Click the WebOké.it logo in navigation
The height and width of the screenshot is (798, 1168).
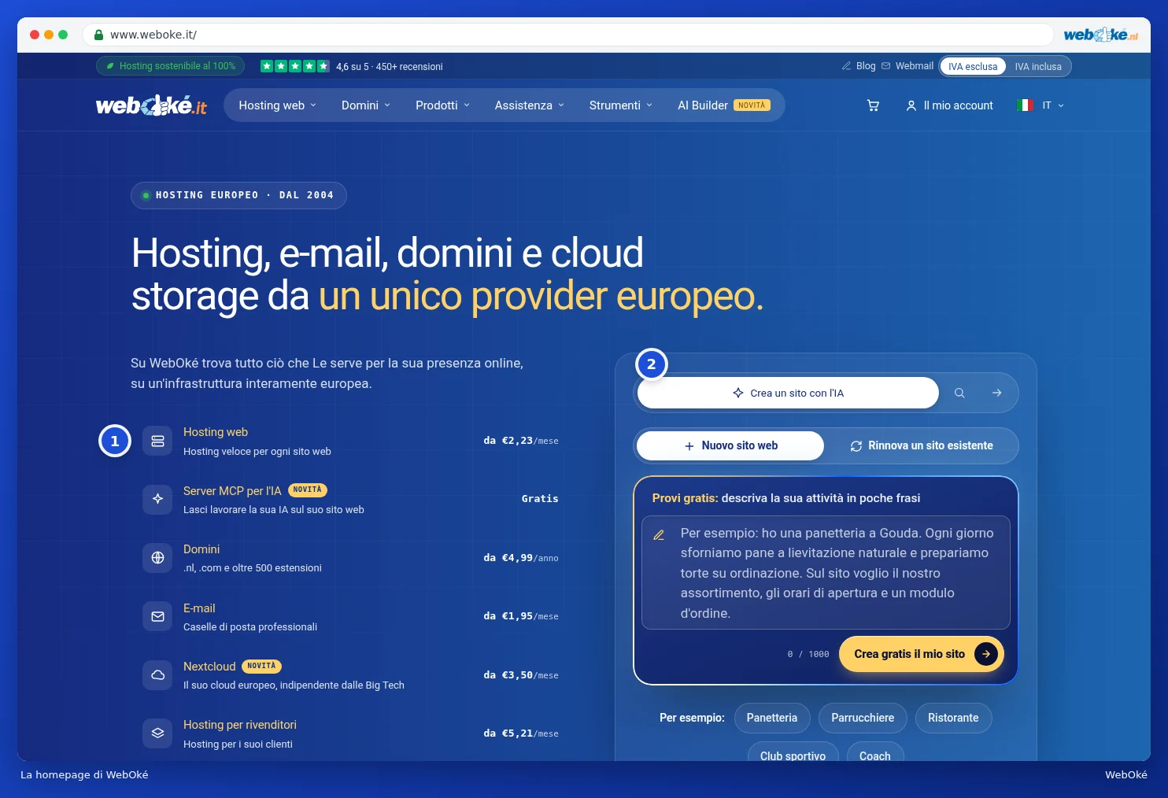point(151,105)
